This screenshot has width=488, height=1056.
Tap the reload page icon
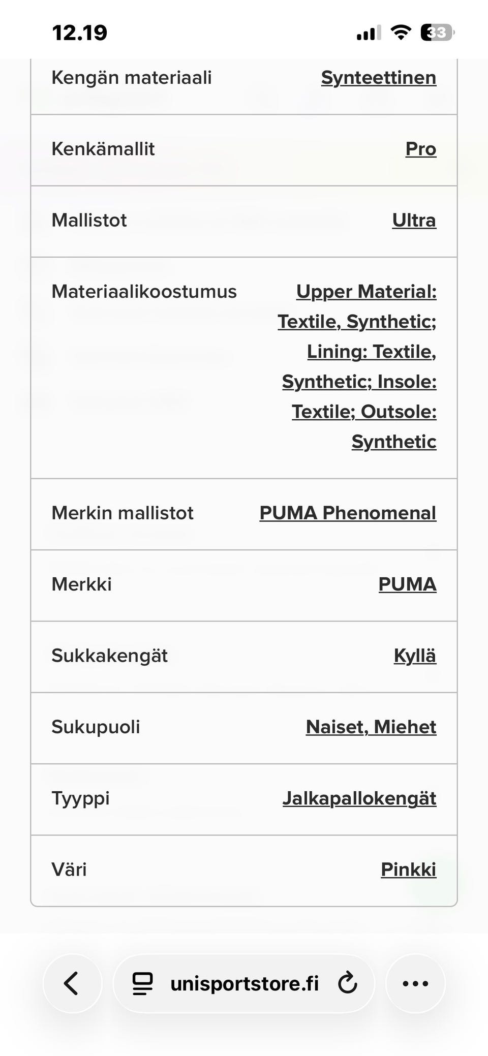point(348,983)
